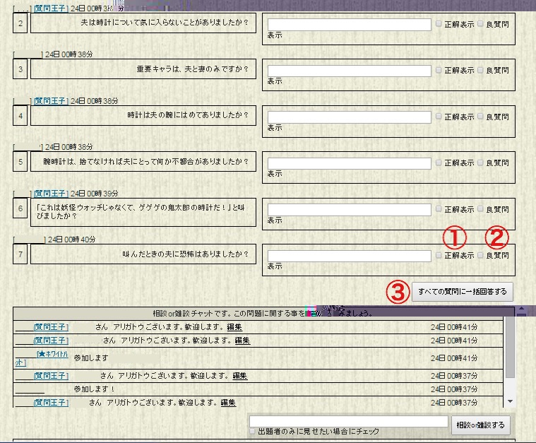Click the answer input field for question 2

coord(349,24)
